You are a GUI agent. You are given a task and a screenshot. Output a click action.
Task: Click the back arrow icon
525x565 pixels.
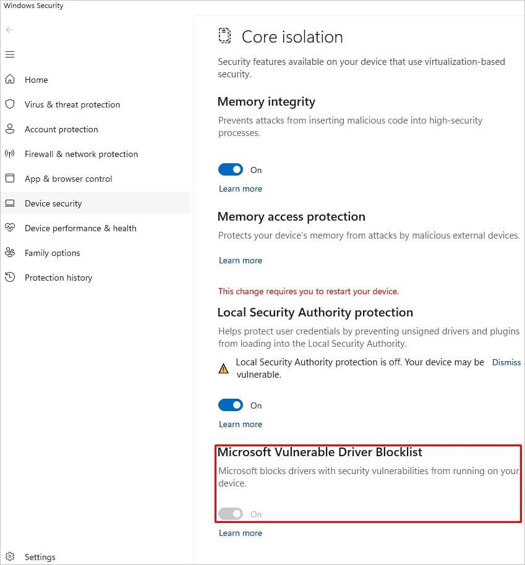coord(10,30)
